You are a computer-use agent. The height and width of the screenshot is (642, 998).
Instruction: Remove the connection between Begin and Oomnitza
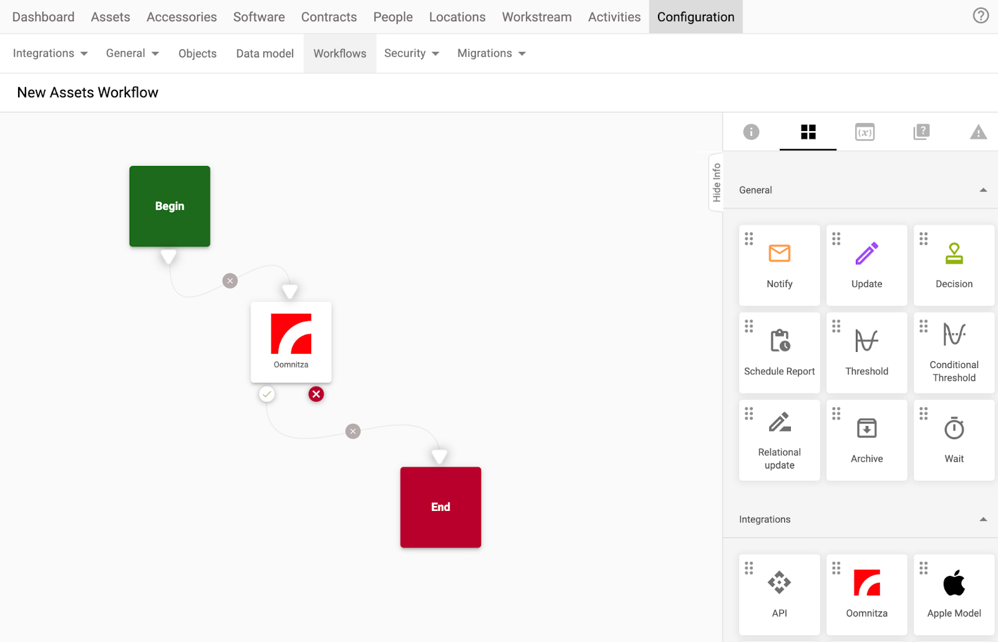pos(230,281)
